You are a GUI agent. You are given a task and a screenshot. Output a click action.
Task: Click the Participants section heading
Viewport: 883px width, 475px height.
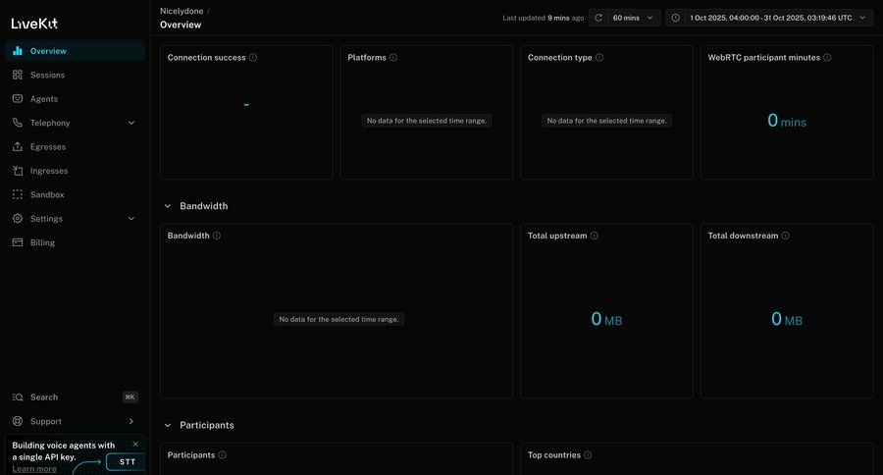[207, 425]
